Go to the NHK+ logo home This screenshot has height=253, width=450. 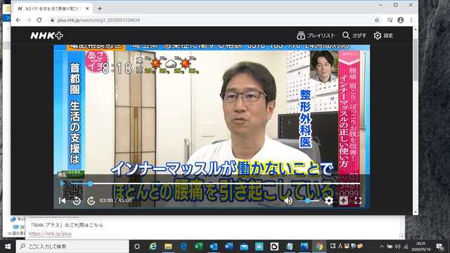coord(47,35)
